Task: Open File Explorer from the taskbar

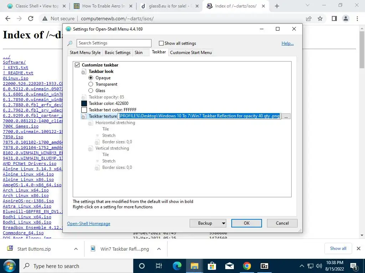Action: [194, 266]
